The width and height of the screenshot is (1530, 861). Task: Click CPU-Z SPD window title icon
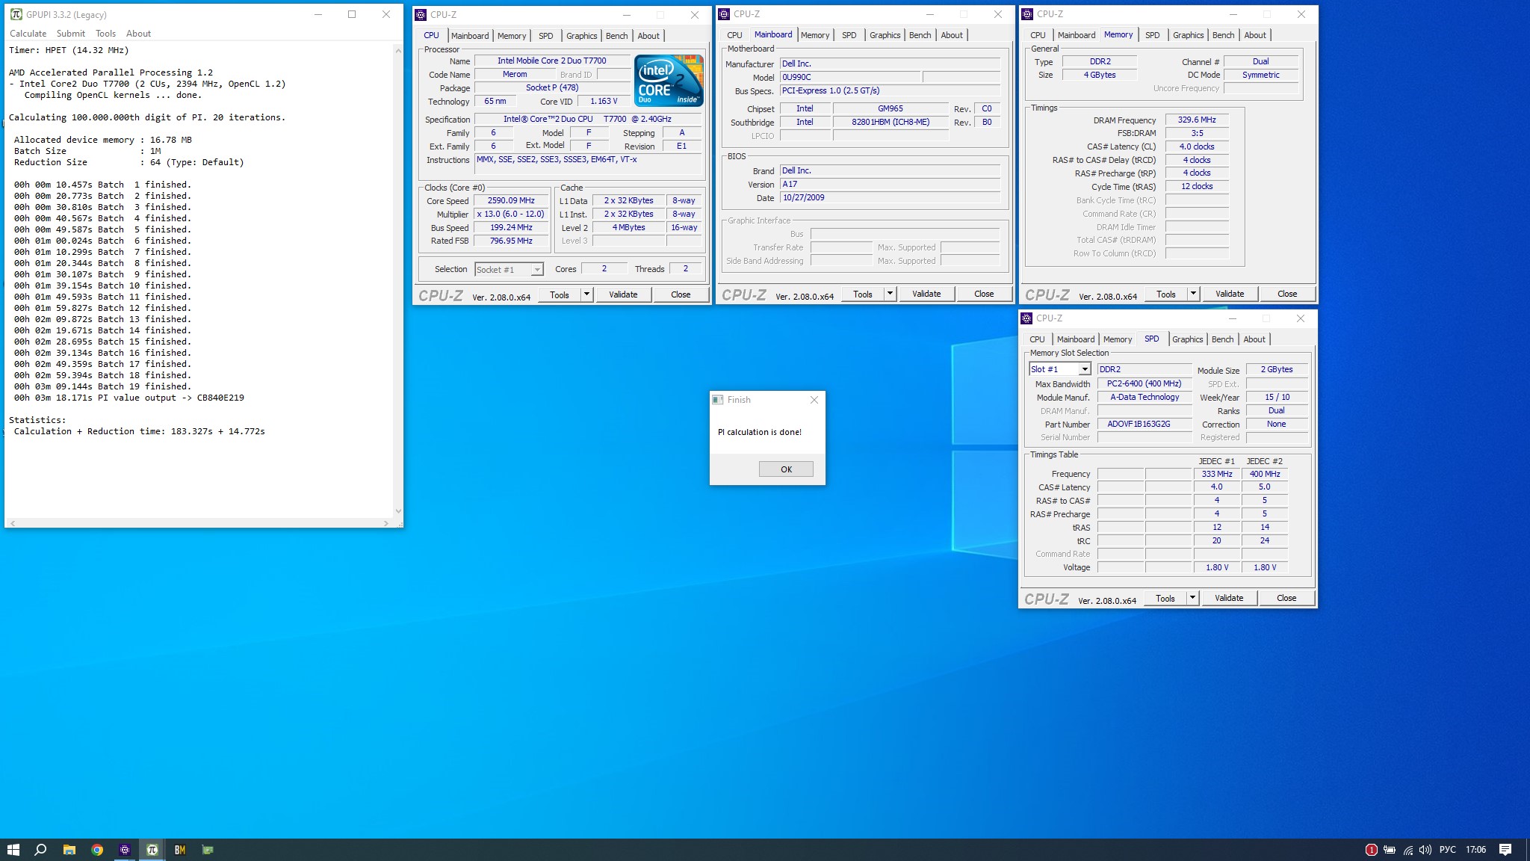(1027, 318)
